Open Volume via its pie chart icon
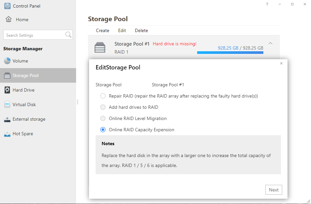Screen dimensions: 311x204 (x=7, y=61)
